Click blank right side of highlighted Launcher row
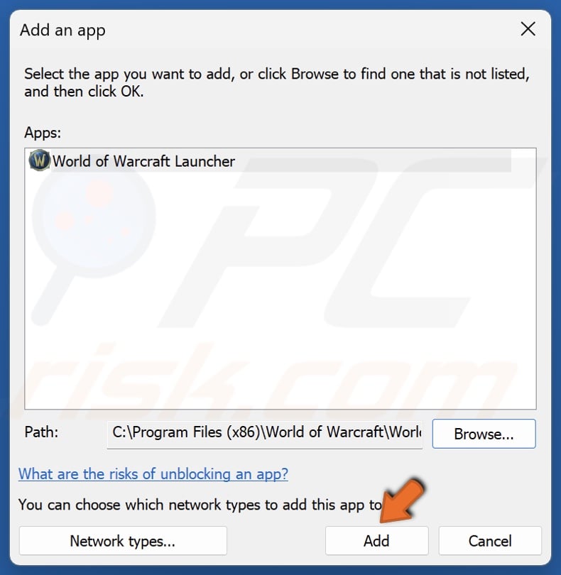Screen dimensions: 561x575 click(x=373, y=161)
